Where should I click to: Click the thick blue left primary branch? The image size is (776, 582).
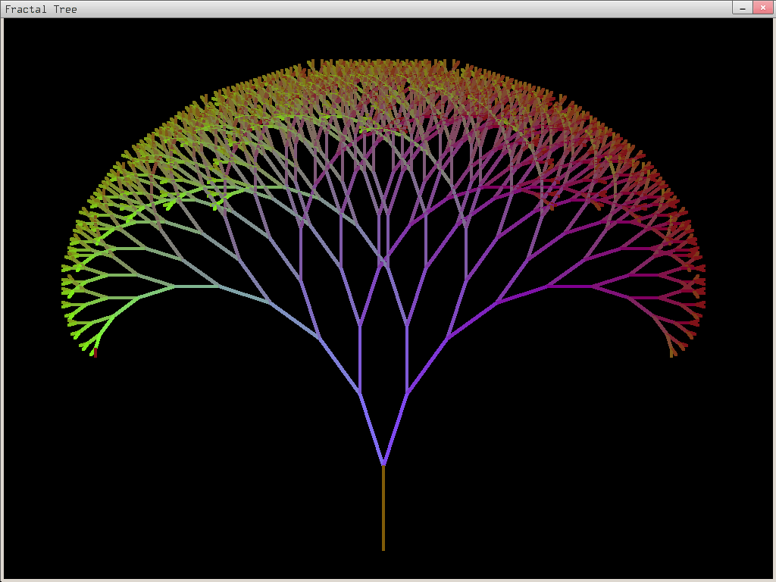pyautogui.click(x=371, y=427)
